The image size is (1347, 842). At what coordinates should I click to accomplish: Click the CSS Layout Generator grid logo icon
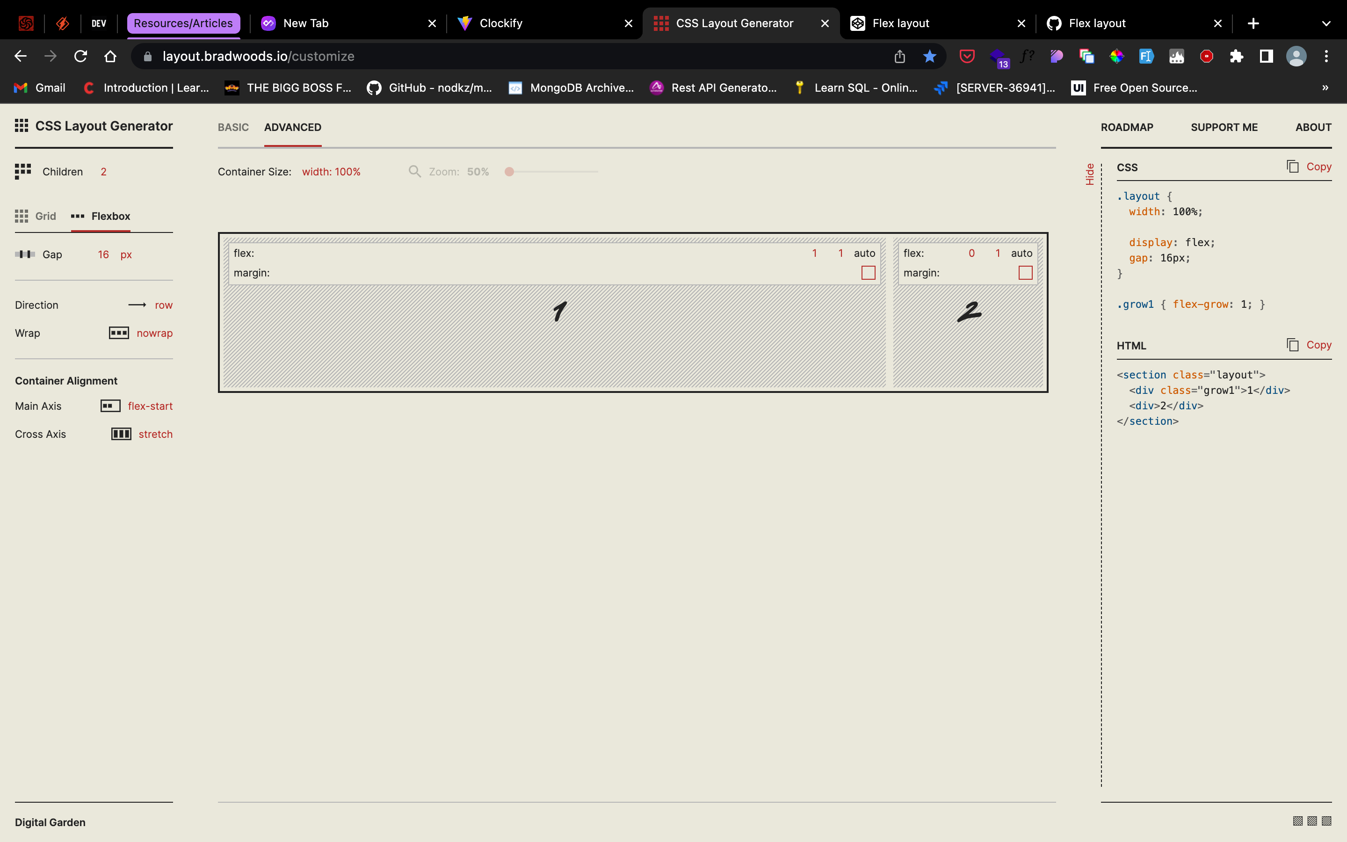(21, 126)
